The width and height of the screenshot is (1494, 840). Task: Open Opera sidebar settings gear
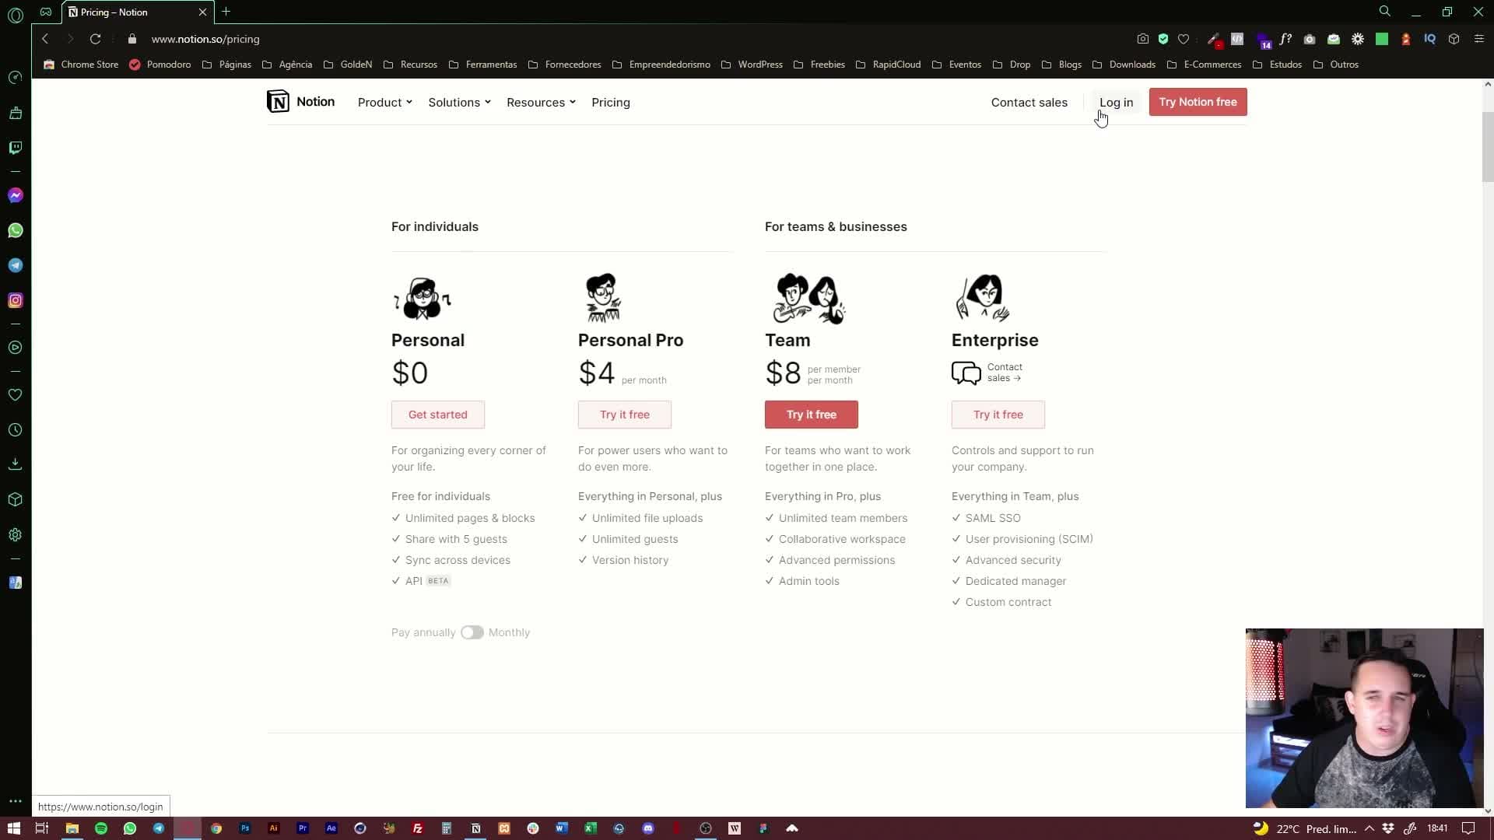[x=16, y=535]
